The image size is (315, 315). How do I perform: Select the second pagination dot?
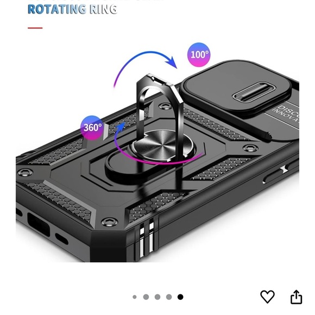(146, 297)
